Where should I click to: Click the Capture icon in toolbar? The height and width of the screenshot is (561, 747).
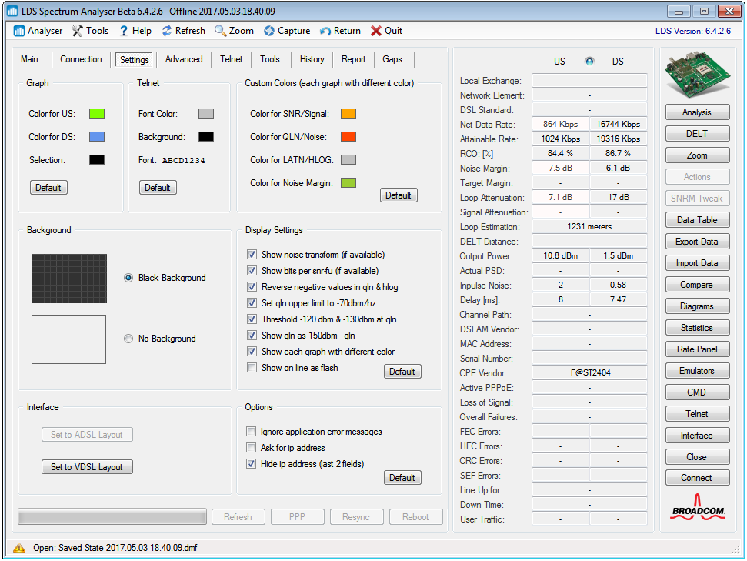pyautogui.click(x=269, y=31)
